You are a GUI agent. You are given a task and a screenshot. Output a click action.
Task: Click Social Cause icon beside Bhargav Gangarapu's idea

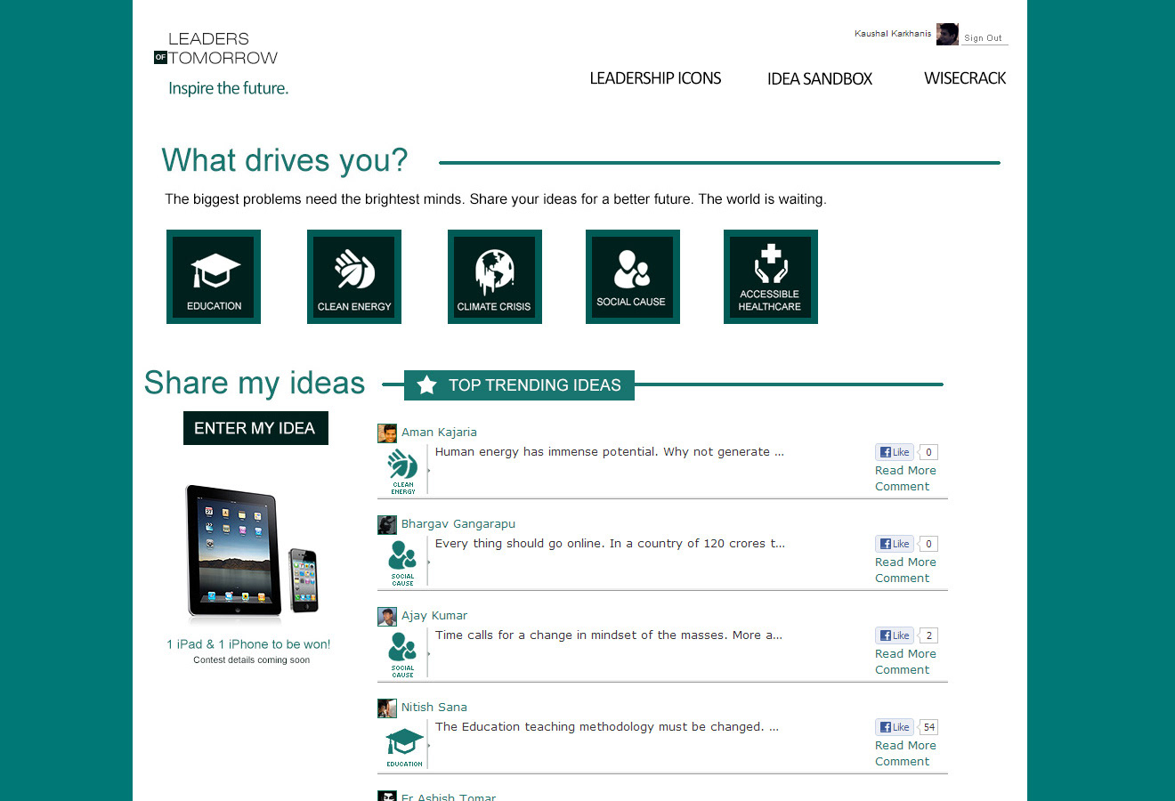(403, 562)
